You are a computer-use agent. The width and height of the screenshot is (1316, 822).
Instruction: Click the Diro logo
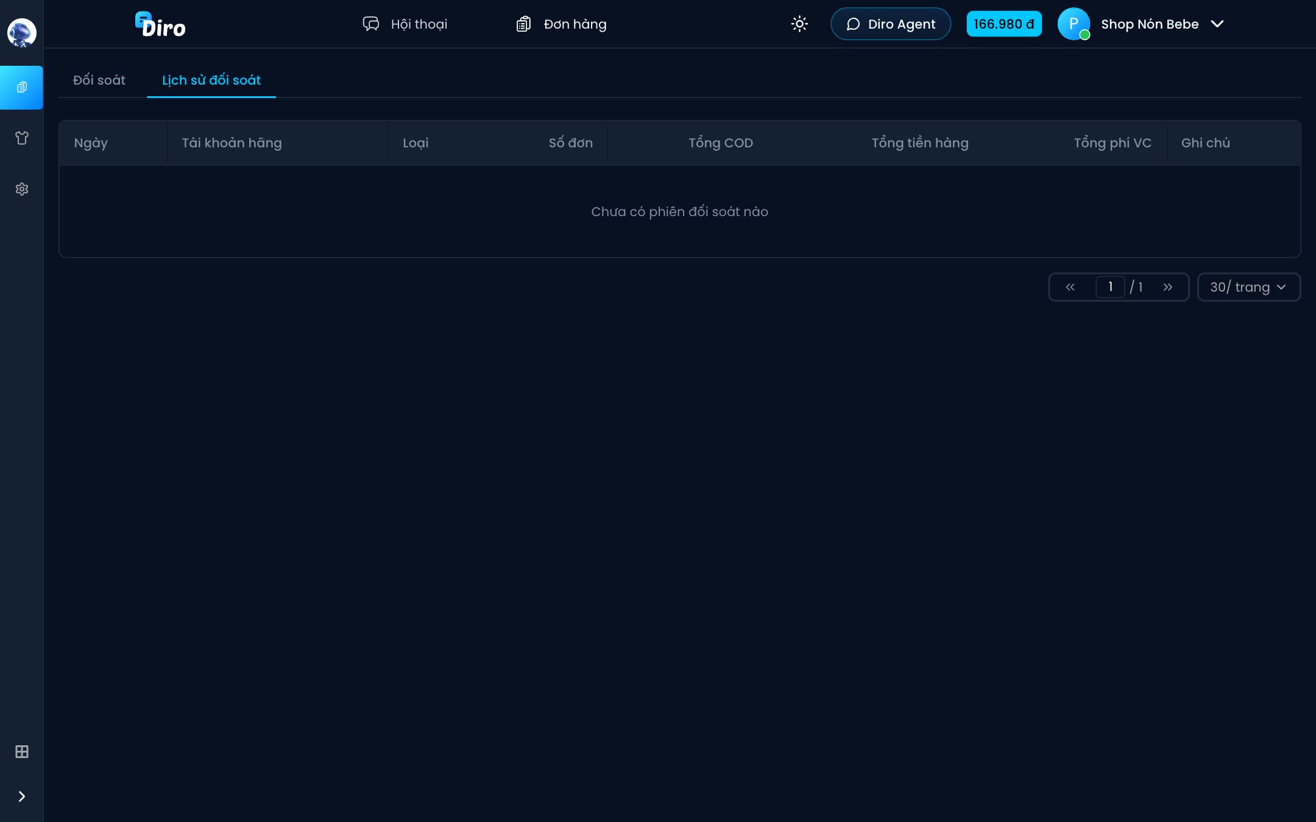[x=160, y=24]
